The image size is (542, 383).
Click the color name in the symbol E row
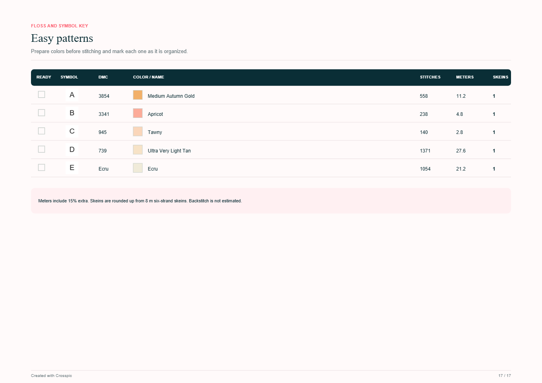point(153,169)
